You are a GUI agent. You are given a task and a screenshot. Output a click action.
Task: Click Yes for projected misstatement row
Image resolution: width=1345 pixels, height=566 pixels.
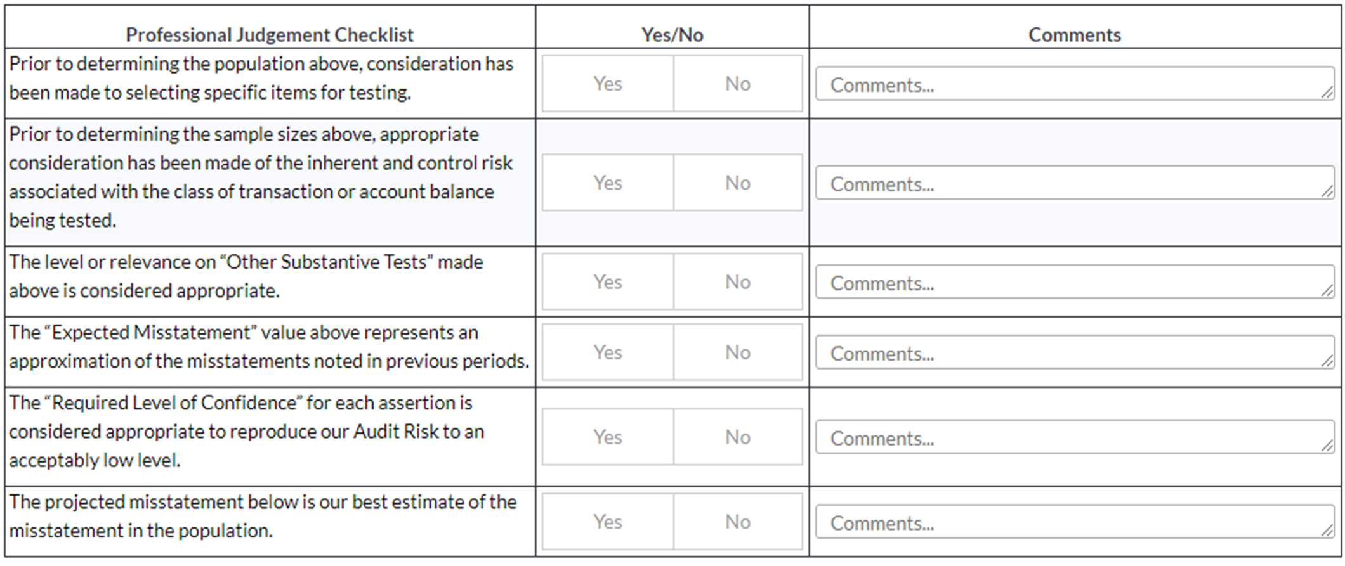(x=608, y=522)
